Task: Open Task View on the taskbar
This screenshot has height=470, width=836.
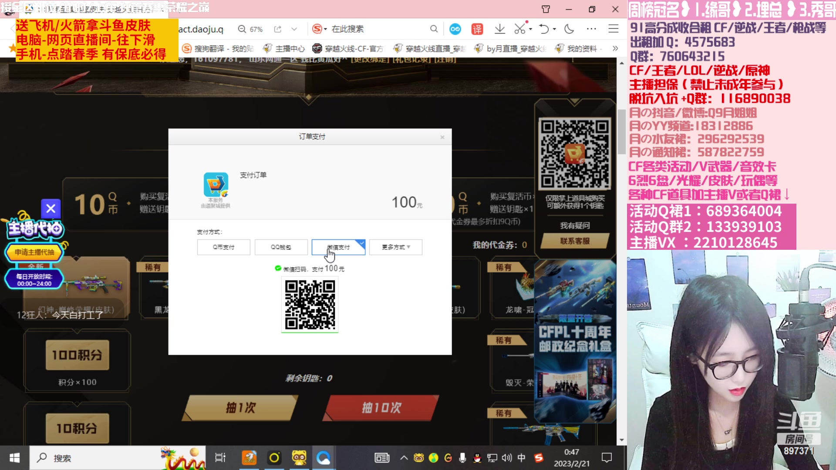Action: pos(220,458)
